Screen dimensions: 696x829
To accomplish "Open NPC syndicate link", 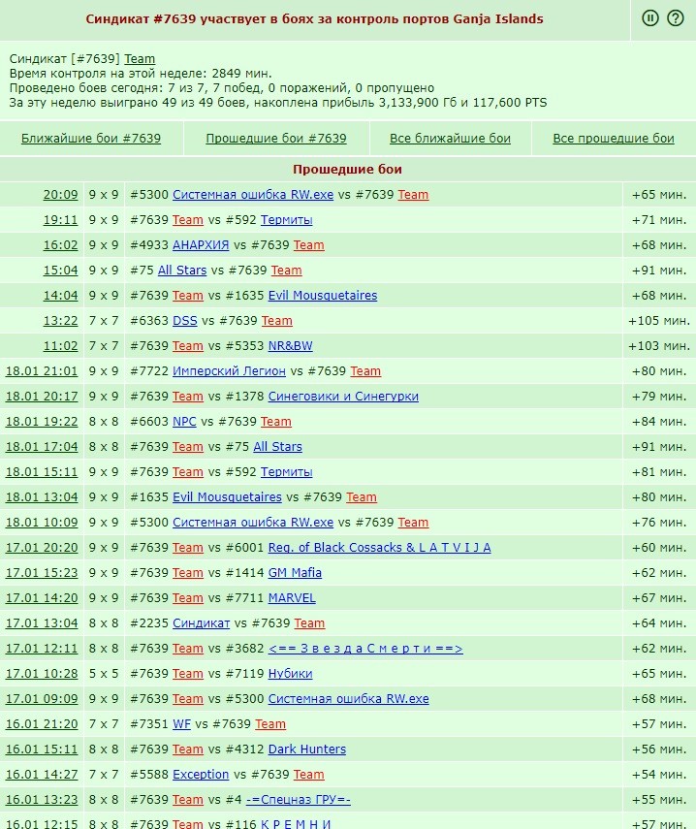I will (x=184, y=422).
